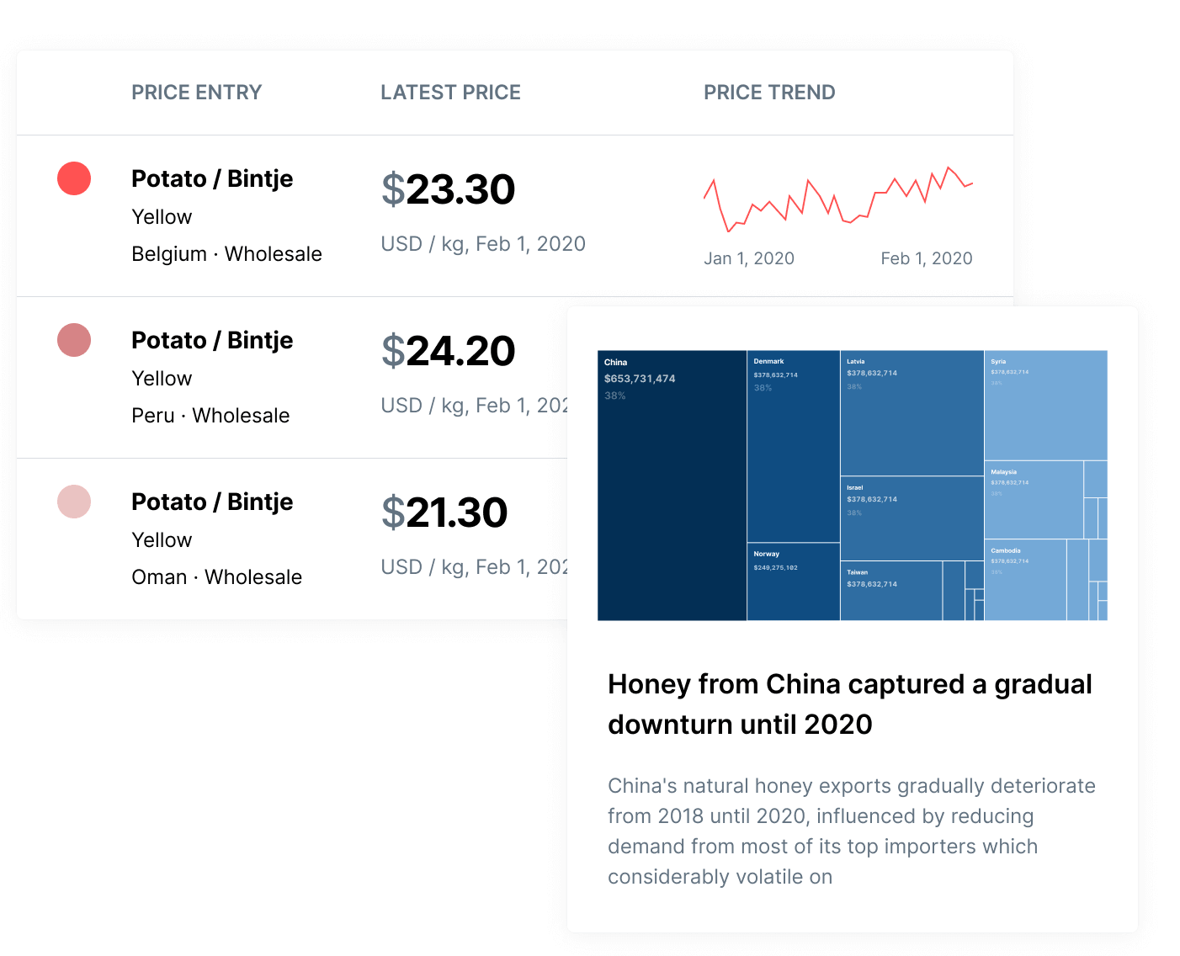Click the pale pink dot beside Oman entry
The height and width of the screenshot is (956, 1180).
click(74, 502)
